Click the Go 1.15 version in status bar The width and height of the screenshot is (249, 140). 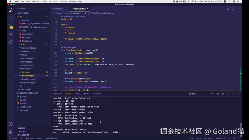[39, 138]
